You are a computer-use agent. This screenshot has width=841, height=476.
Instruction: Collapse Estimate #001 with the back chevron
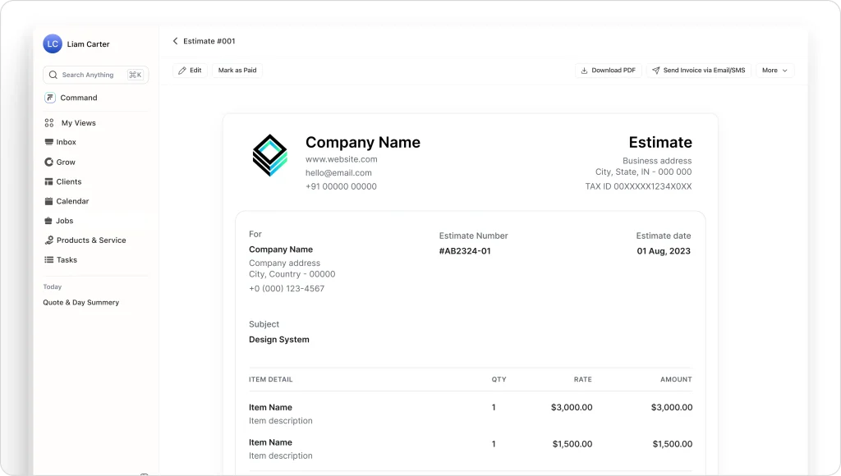pyautogui.click(x=175, y=40)
